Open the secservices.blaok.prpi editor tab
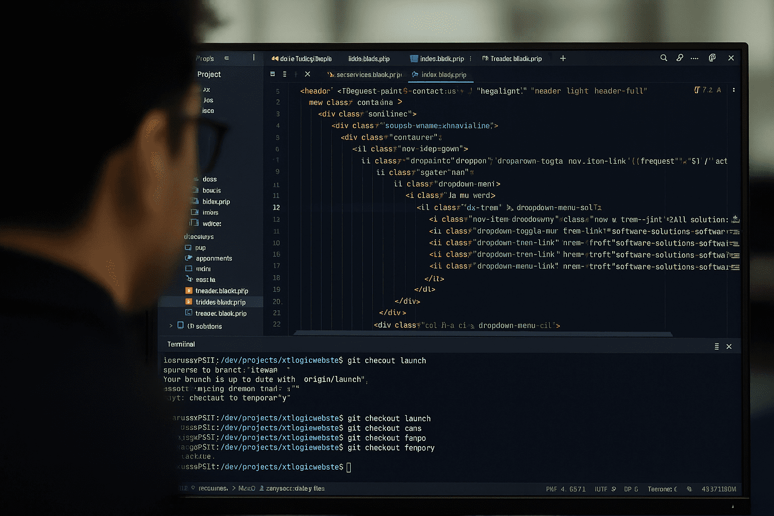 tap(364, 75)
